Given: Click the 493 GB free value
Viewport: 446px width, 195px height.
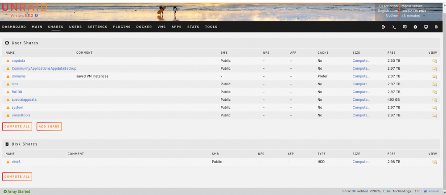Looking at the screenshot, I should (x=393, y=100).
